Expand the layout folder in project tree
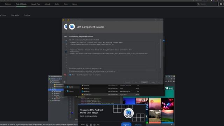Viewport: 224px width, 126px height. [x=53, y=93]
